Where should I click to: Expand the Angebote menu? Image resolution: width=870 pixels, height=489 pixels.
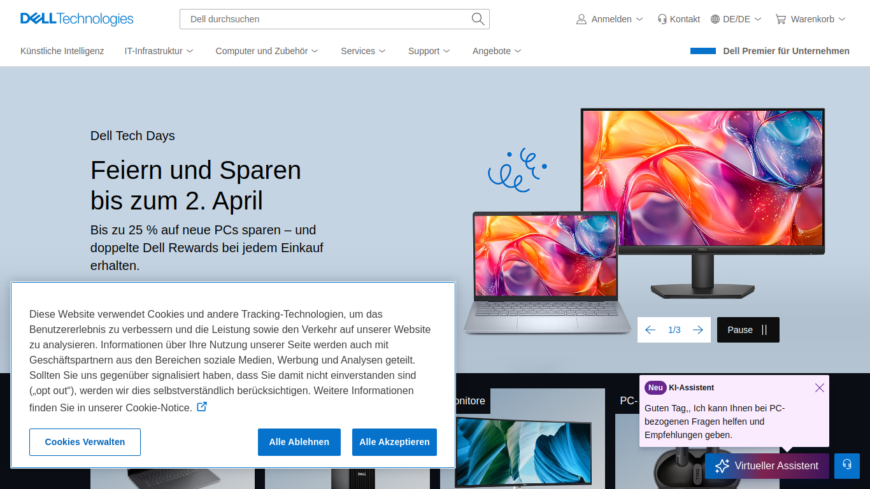coord(497,51)
